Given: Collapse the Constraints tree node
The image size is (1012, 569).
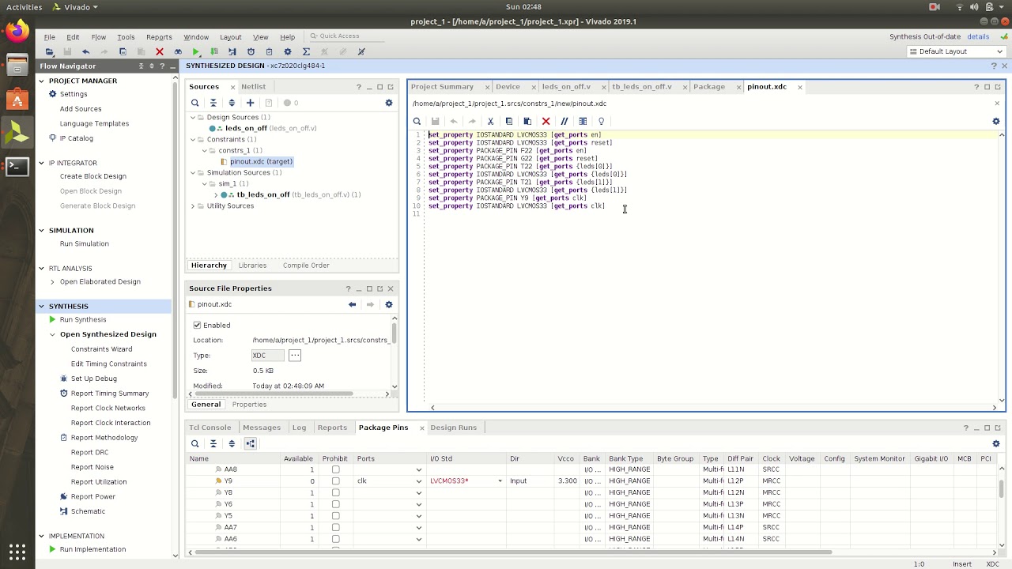Looking at the screenshot, I should tap(192, 139).
